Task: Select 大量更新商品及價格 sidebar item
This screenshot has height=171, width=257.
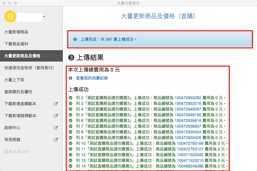Action: (x=22, y=56)
